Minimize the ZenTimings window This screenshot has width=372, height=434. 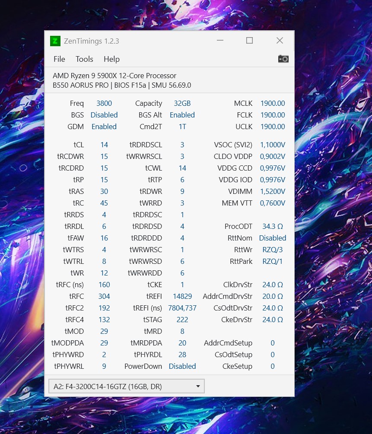click(x=220, y=41)
